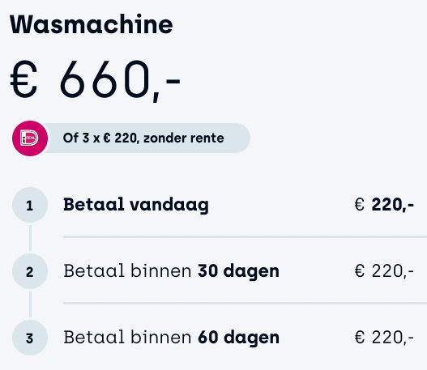Click the bold '60 dagen' text
This screenshot has width=427, height=370.
pyautogui.click(x=238, y=338)
